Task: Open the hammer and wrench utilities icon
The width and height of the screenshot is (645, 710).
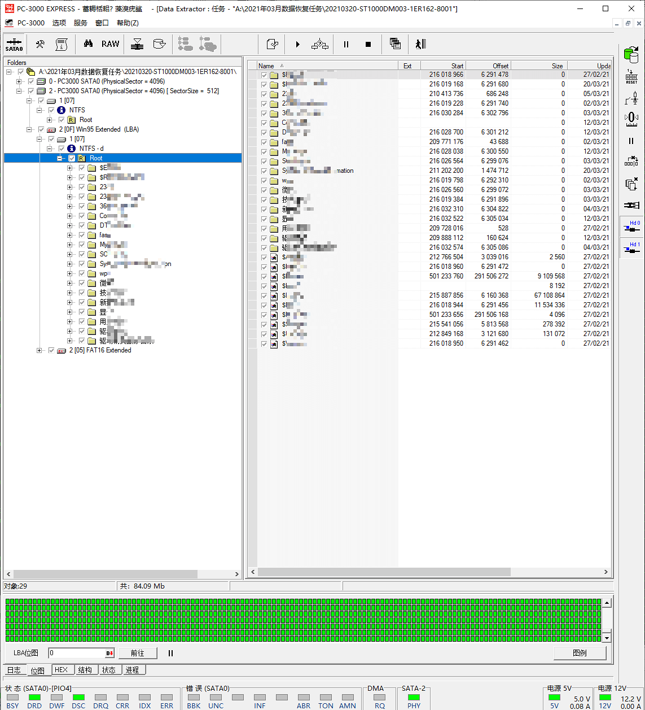Action: [40, 44]
